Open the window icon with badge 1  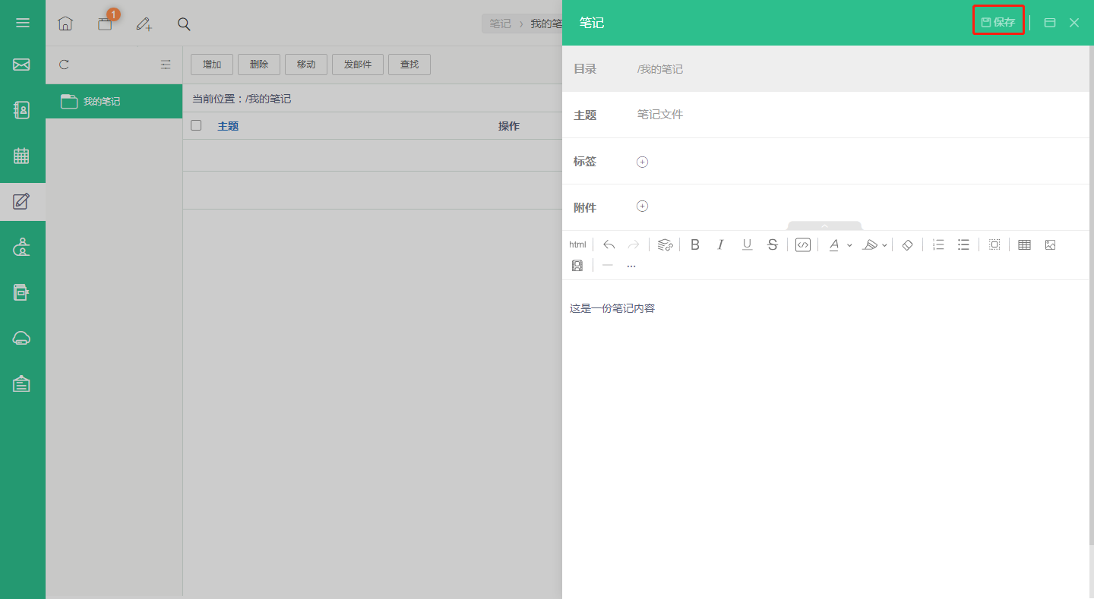106,22
